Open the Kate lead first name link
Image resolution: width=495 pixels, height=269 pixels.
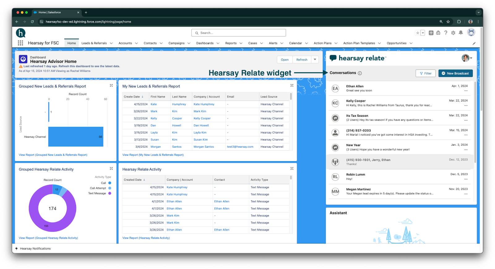point(154,104)
